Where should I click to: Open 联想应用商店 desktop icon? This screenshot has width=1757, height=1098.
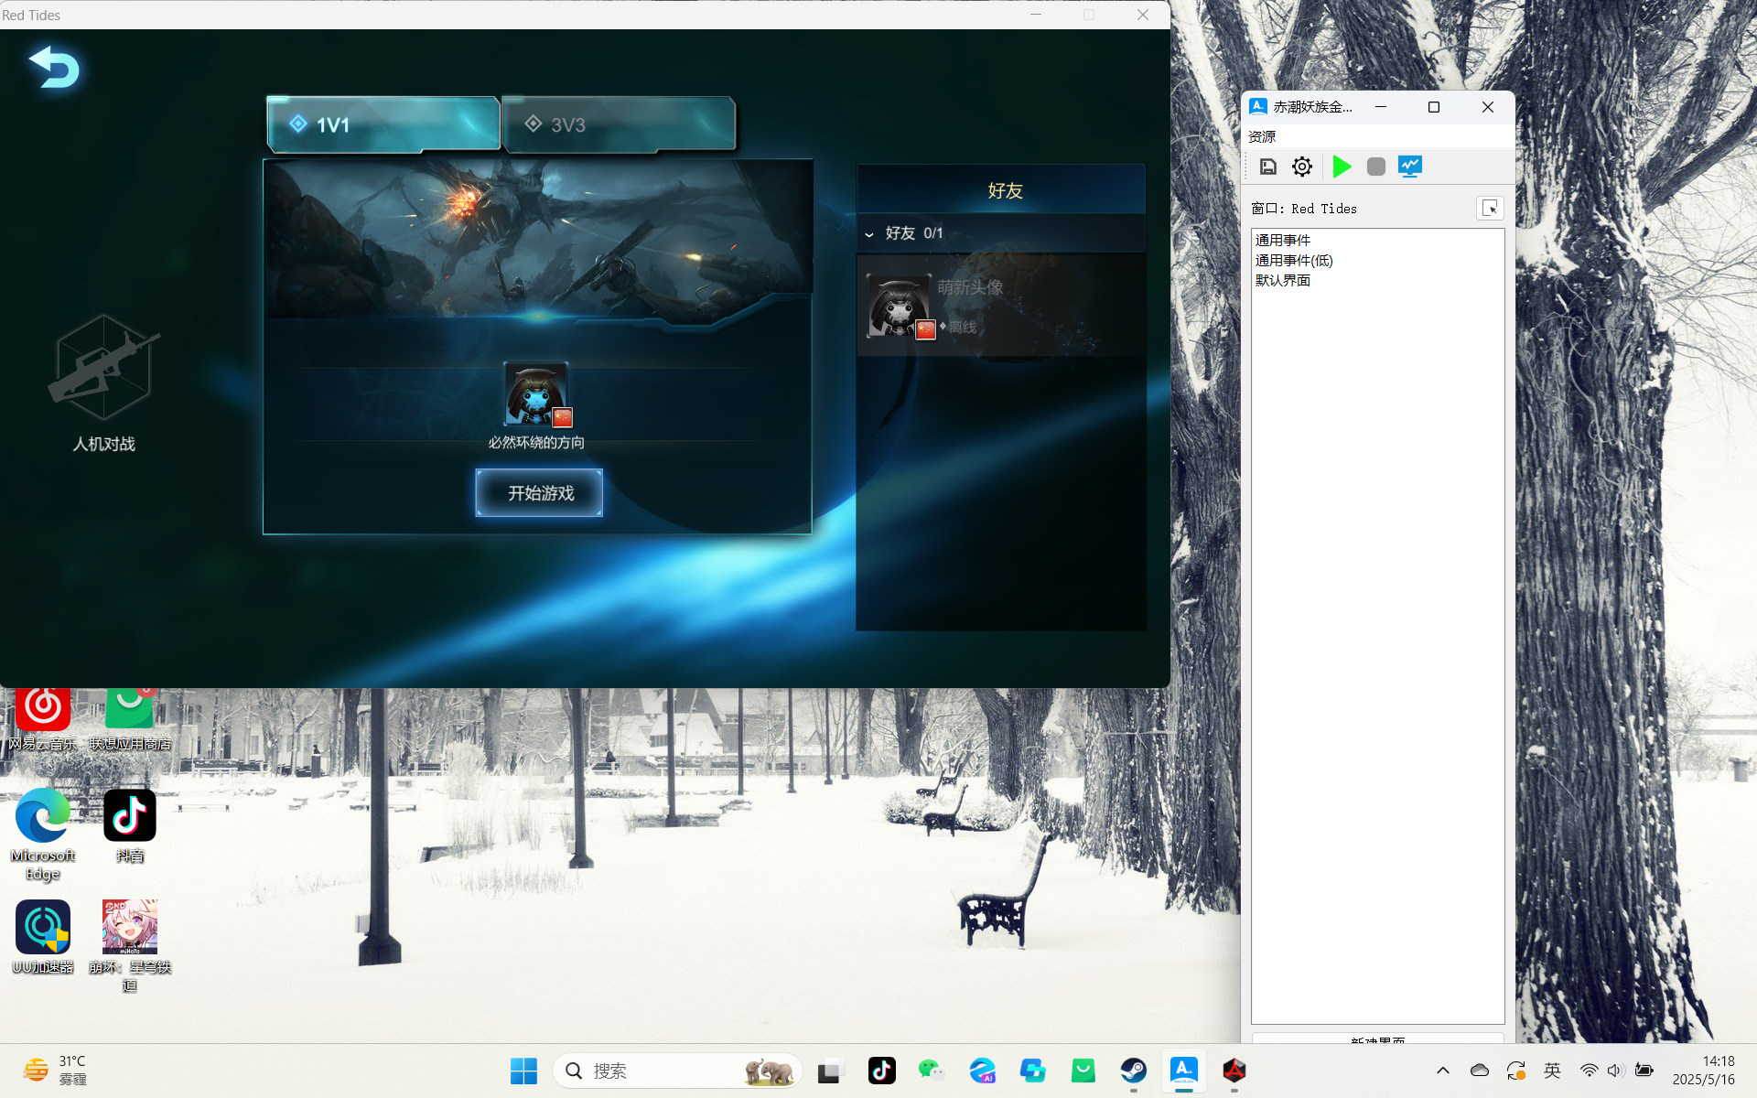(129, 719)
